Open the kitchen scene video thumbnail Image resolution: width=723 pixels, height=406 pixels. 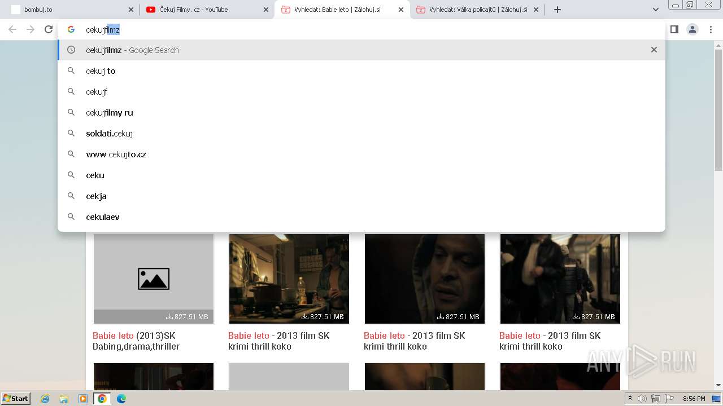point(289,279)
